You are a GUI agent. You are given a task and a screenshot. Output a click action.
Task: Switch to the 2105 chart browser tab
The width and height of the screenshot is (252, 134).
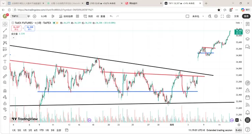(103, 3)
